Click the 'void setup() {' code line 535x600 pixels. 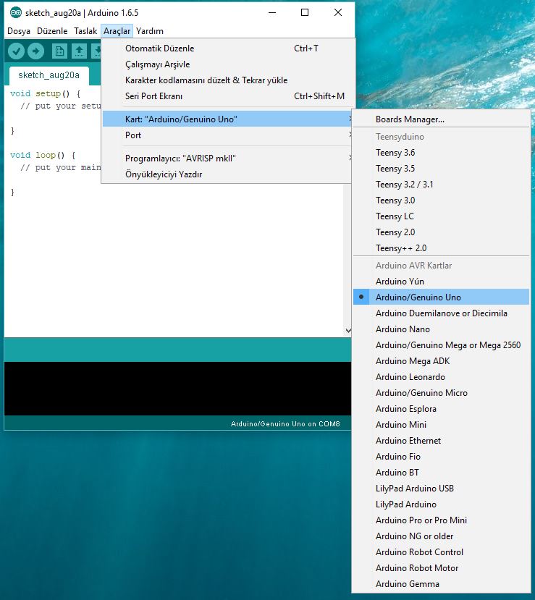tap(45, 93)
